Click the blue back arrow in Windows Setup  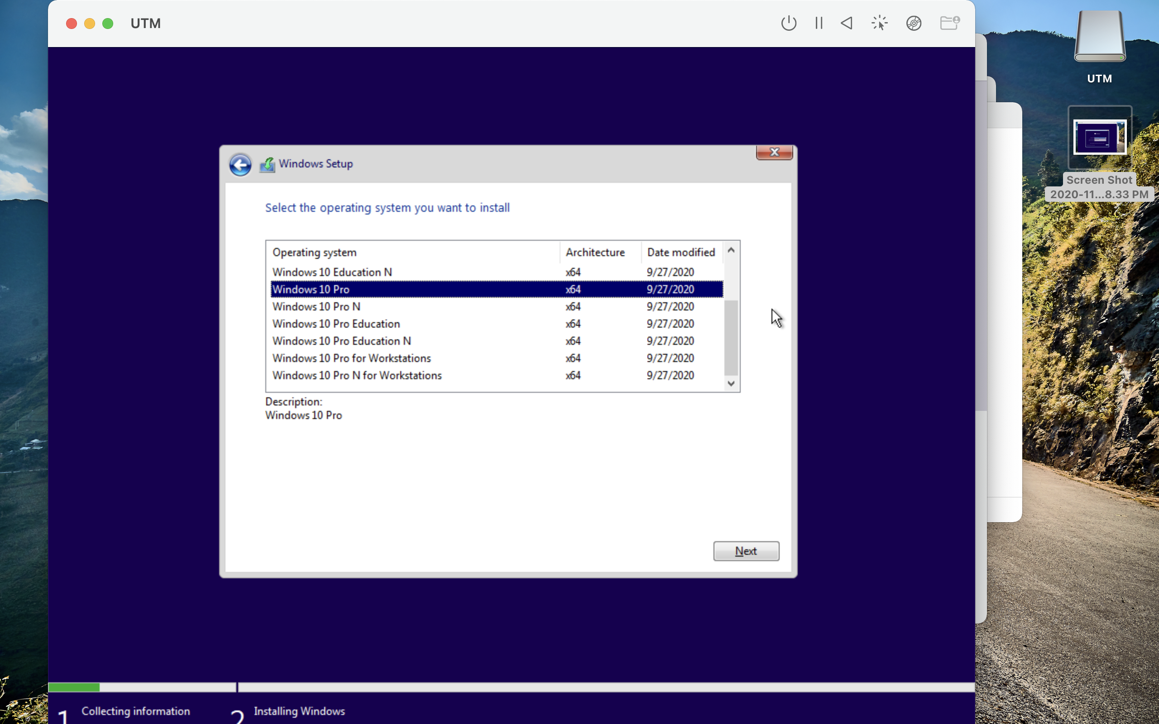point(240,165)
